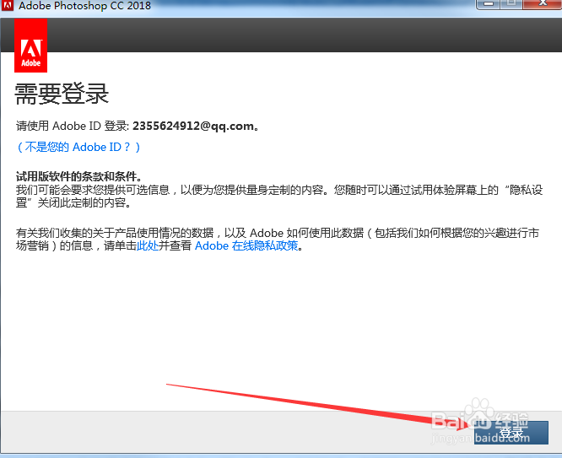Viewport: 562px width, 458px height.
Task: Click the Adobe Photoshop CC 2018 title text
Action: 84,6
